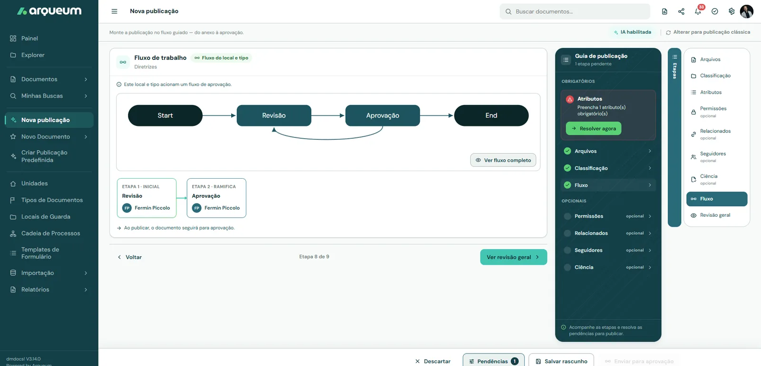761x366 pixels.
Task: Click the share icon in top bar
Action: tap(681, 11)
